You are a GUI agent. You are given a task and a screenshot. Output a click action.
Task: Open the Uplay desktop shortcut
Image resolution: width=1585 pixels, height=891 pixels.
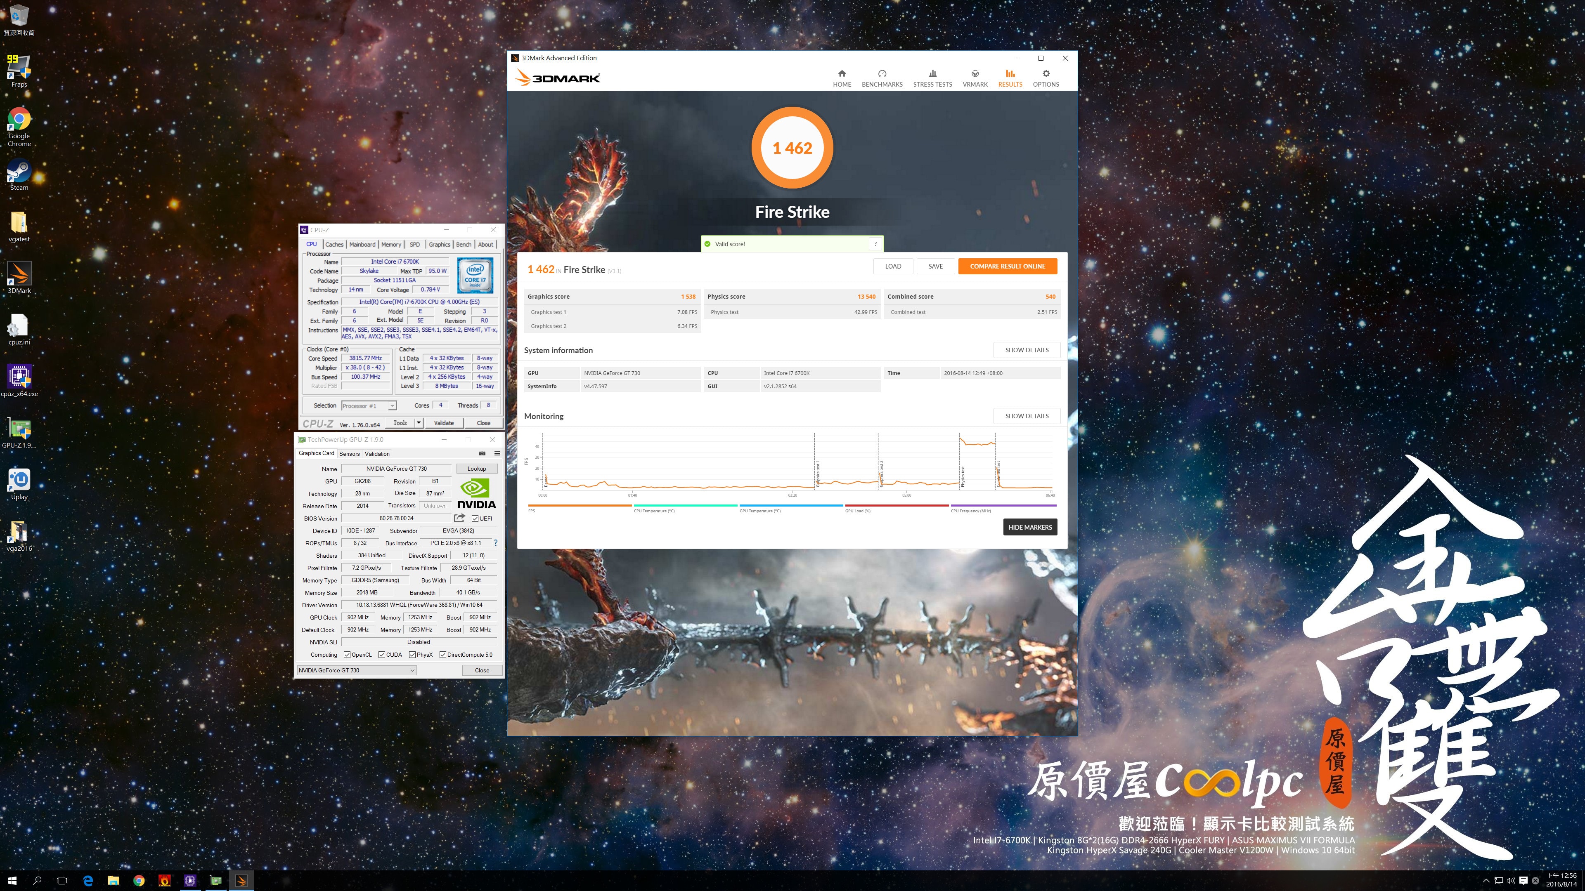tap(19, 484)
